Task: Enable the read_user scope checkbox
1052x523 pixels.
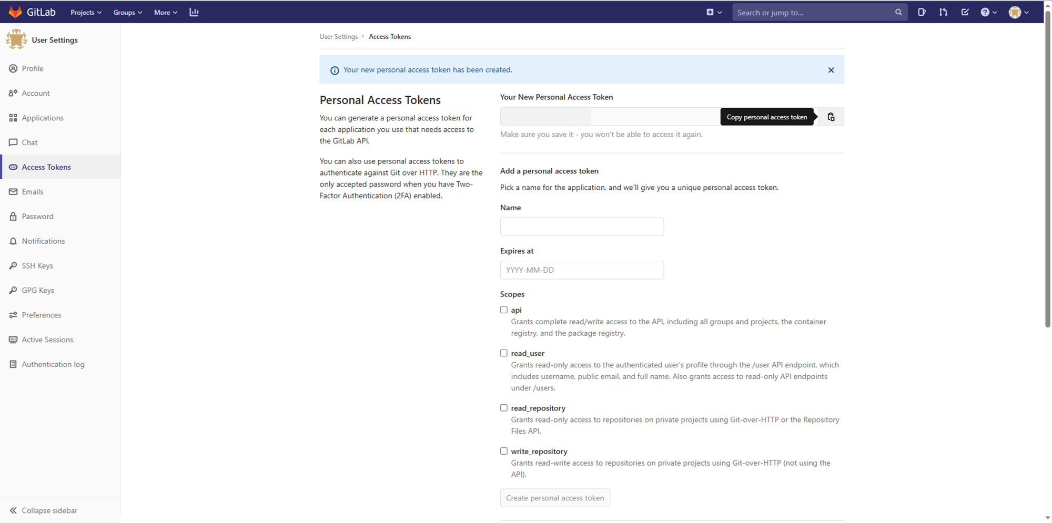Action: [x=504, y=353]
